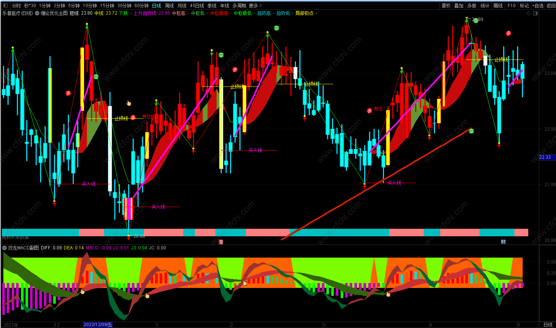Image resolution: width=556 pixels, height=328 pixels.
Task: Click the 港 marker icon on time axis
Action: point(221,242)
